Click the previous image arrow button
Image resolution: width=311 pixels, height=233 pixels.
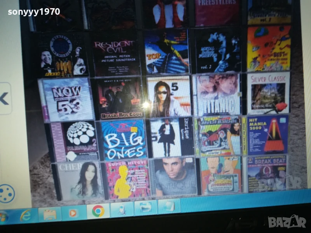coord(5,99)
